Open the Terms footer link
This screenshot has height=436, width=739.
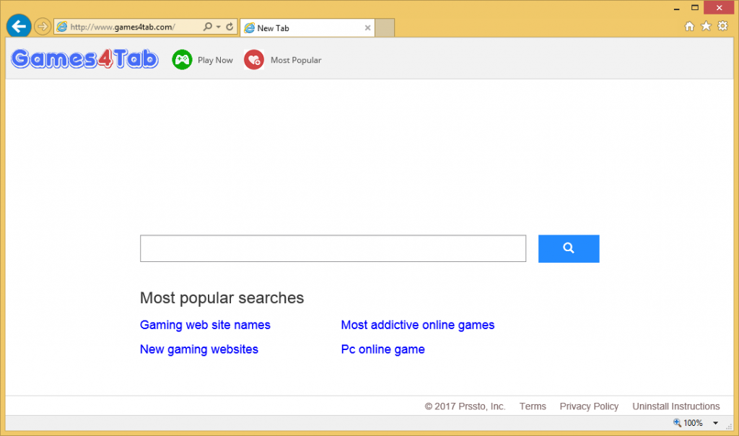[533, 406]
